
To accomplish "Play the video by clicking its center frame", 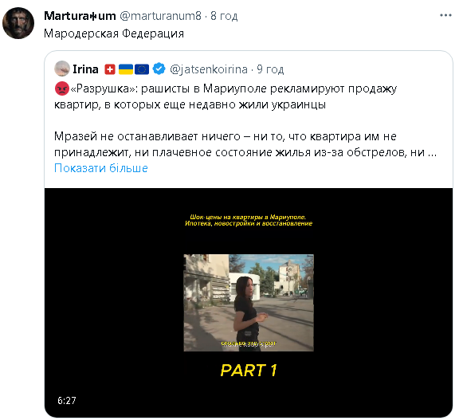I will (249, 303).
